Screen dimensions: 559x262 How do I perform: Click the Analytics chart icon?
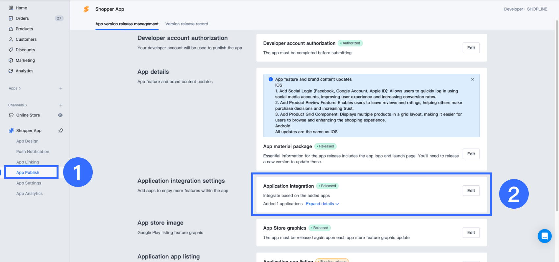pos(11,71)
